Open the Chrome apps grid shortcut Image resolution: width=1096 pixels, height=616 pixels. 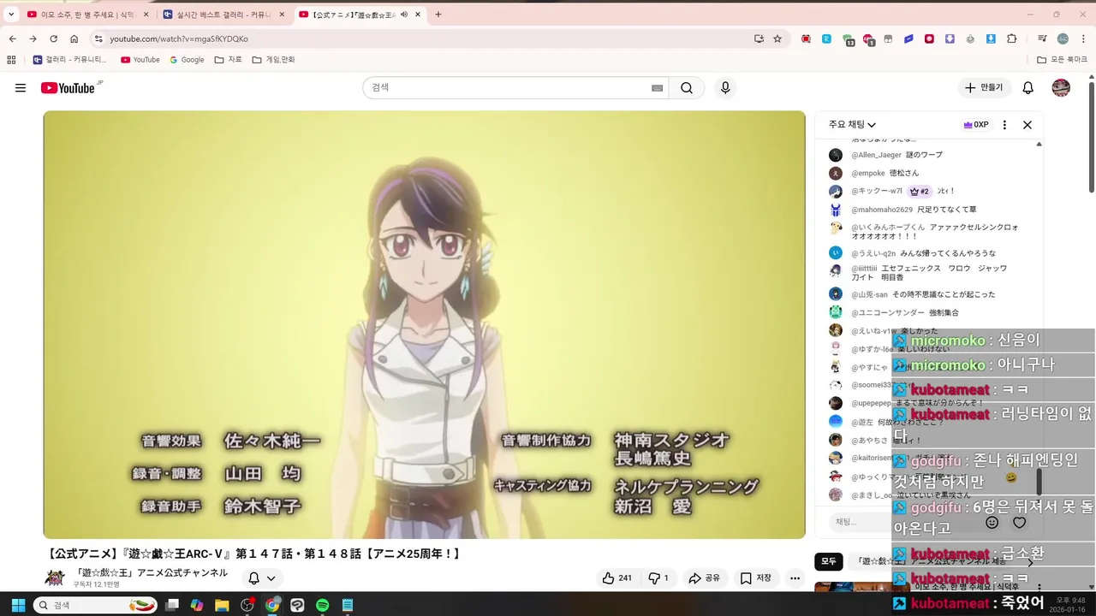click(x=11, y=60)
